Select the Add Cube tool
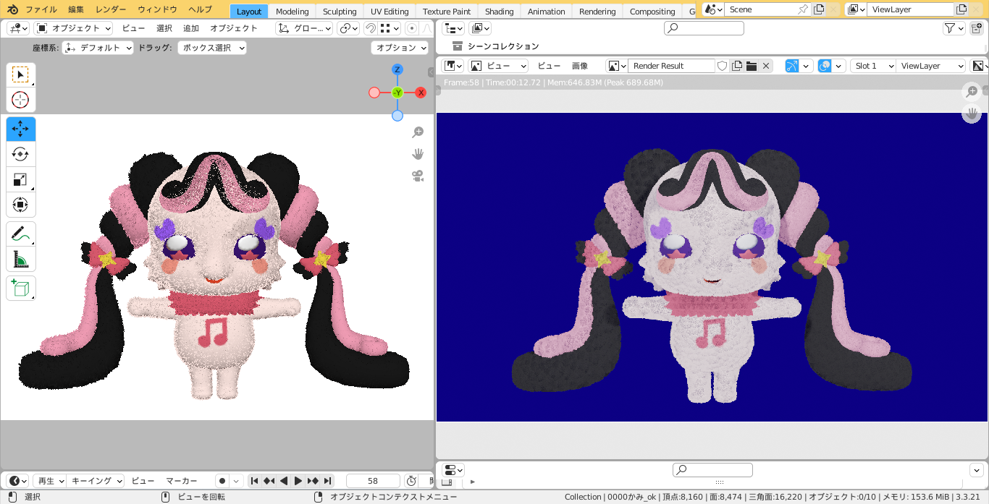Viewport: 989px width, 504px height. (x=20, y=288)
